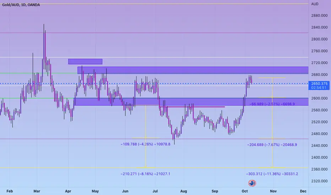Screen dimensions: 331x195
Task: Select the small purple rectangle near 2720
Action: click(x=85, y=61)
